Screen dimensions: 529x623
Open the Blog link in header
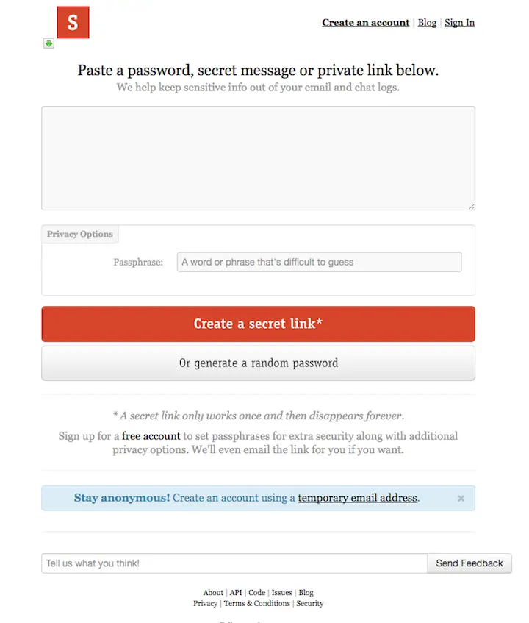(427, 23)
